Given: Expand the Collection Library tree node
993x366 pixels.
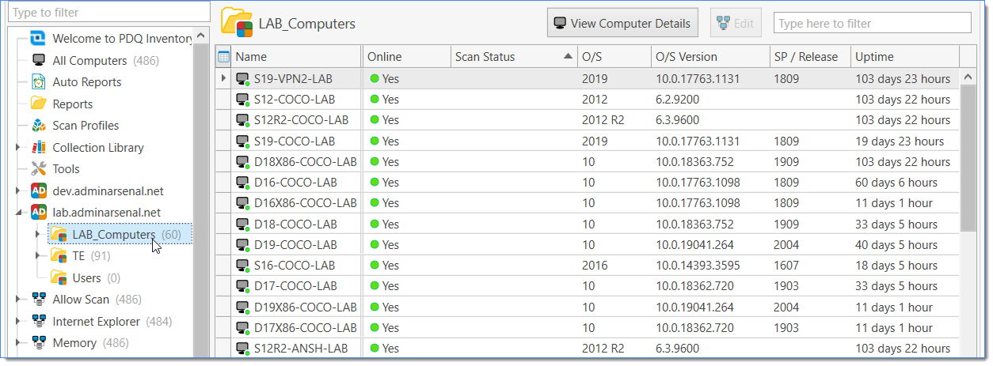Looking at the screenshot, I should [x=18, y=148].
